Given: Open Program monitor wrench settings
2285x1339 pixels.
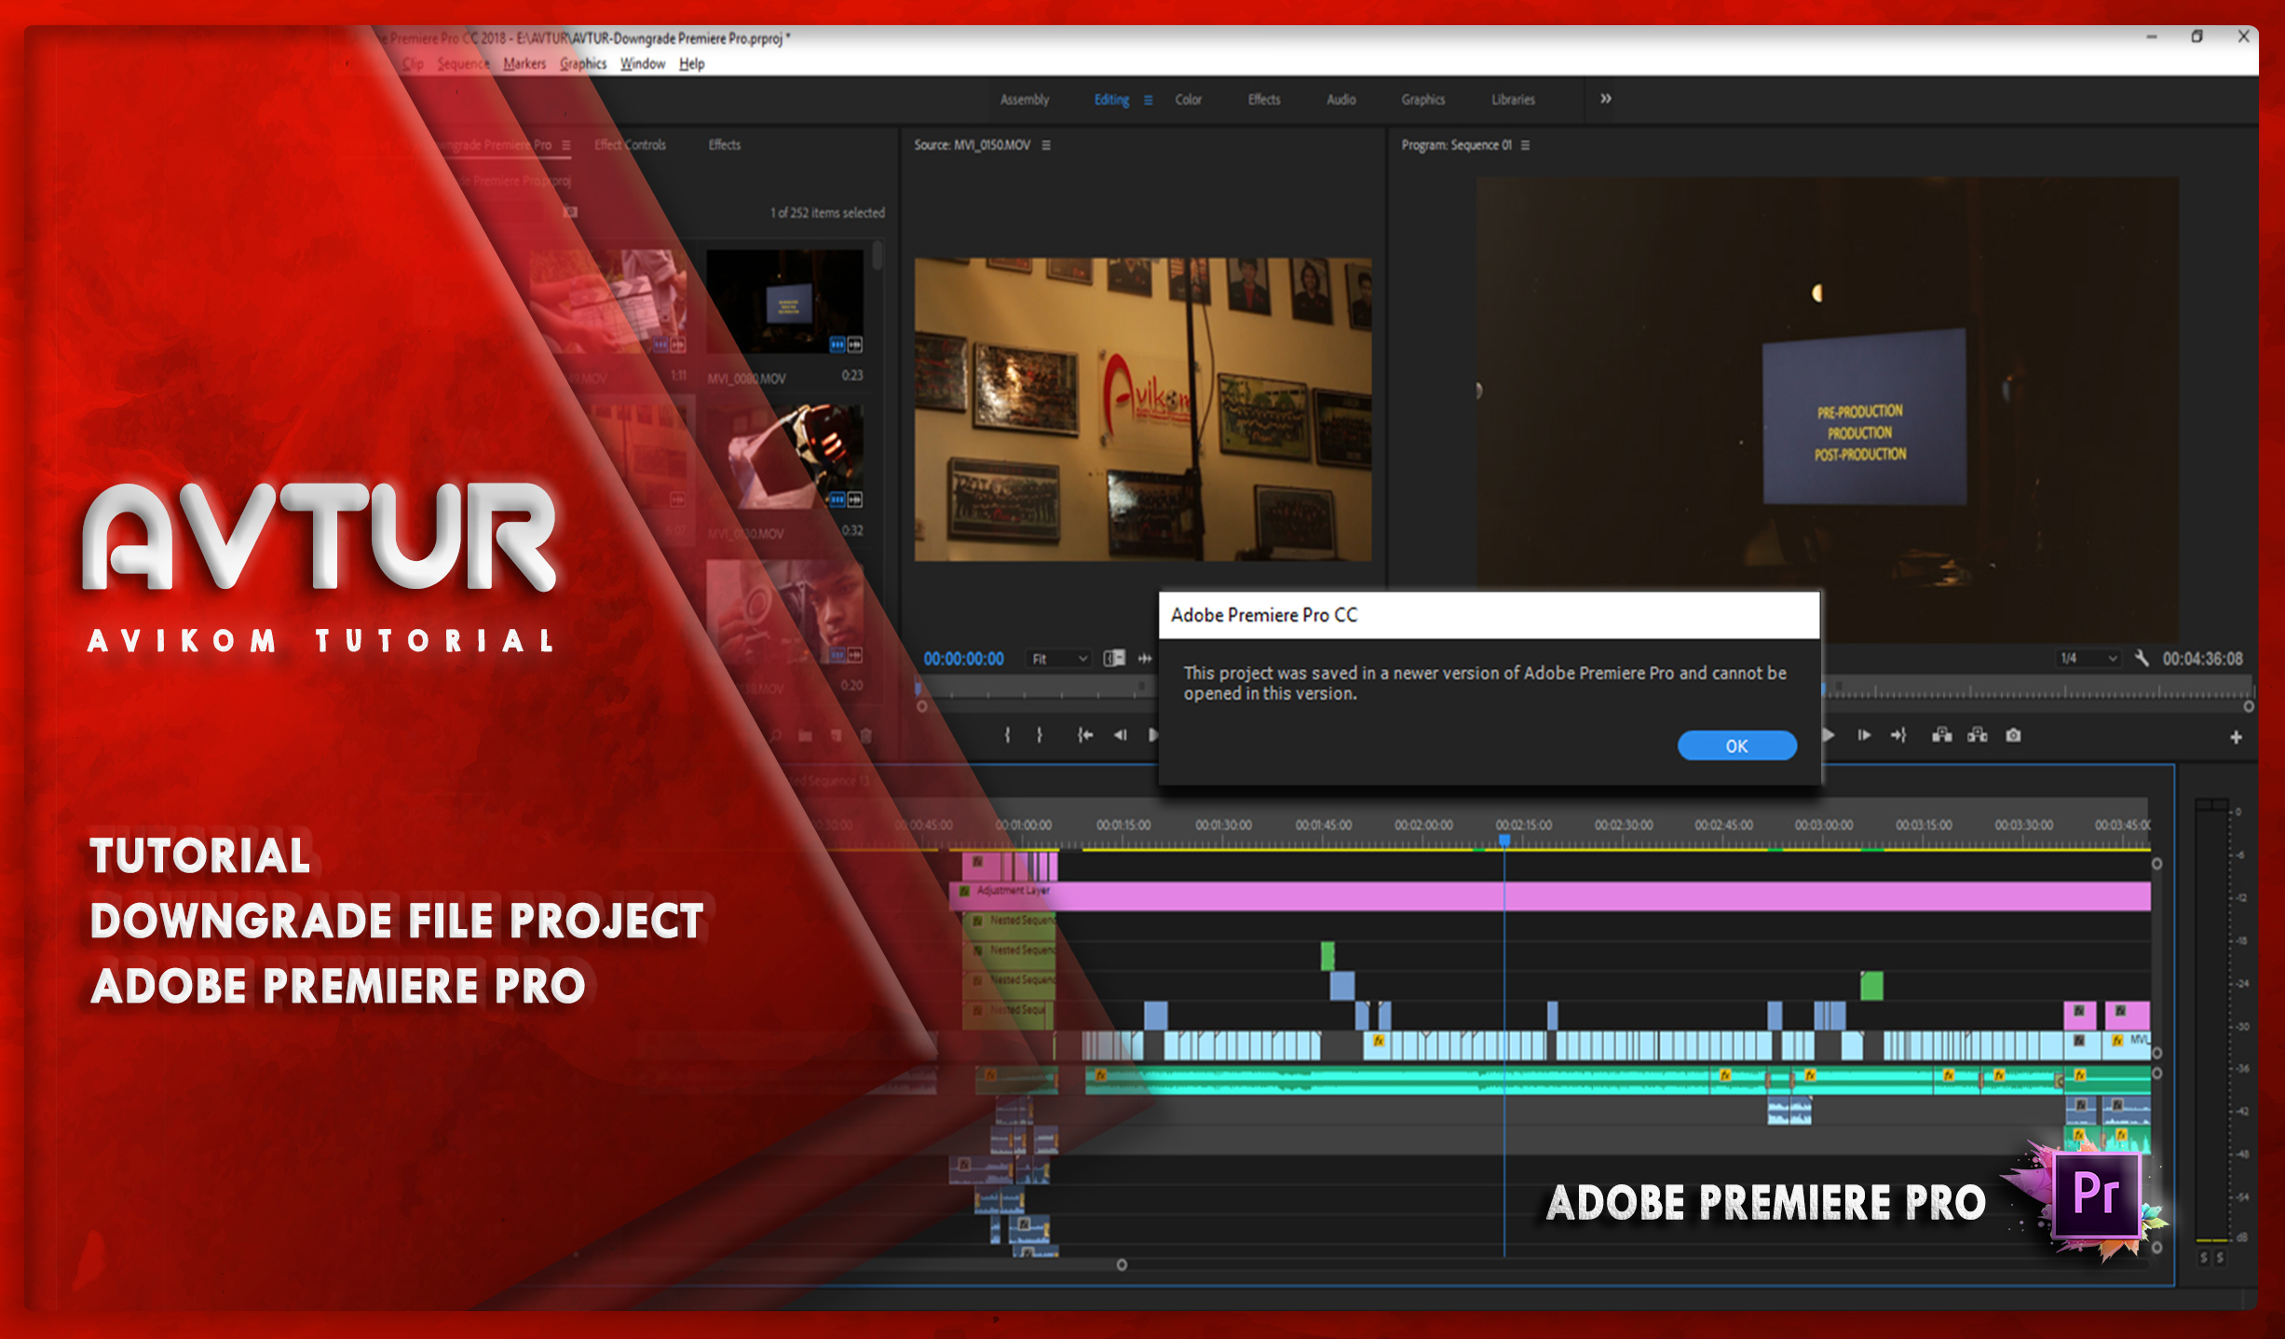Looking at the screenshot, I should [x=2142, y=658].
